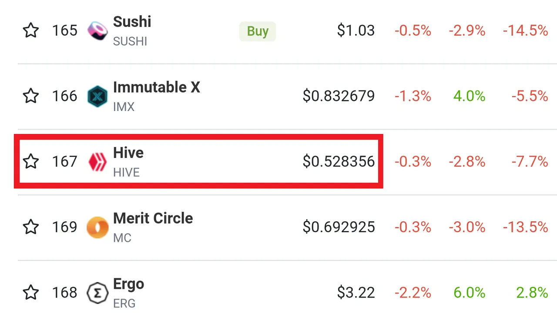
Task: Click the Ergo sigma logo icon
Action: [97, 293]
